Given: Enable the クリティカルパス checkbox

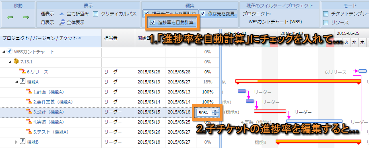Looking at the screenshot, I should click(95, 14).
